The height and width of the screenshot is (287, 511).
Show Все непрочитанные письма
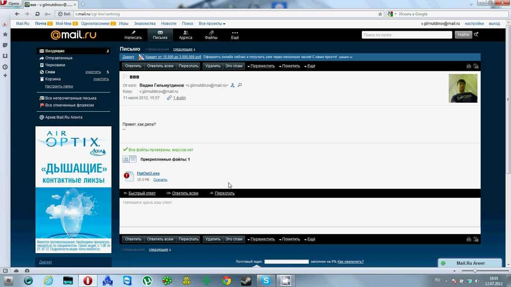click(x=71, y=98)
